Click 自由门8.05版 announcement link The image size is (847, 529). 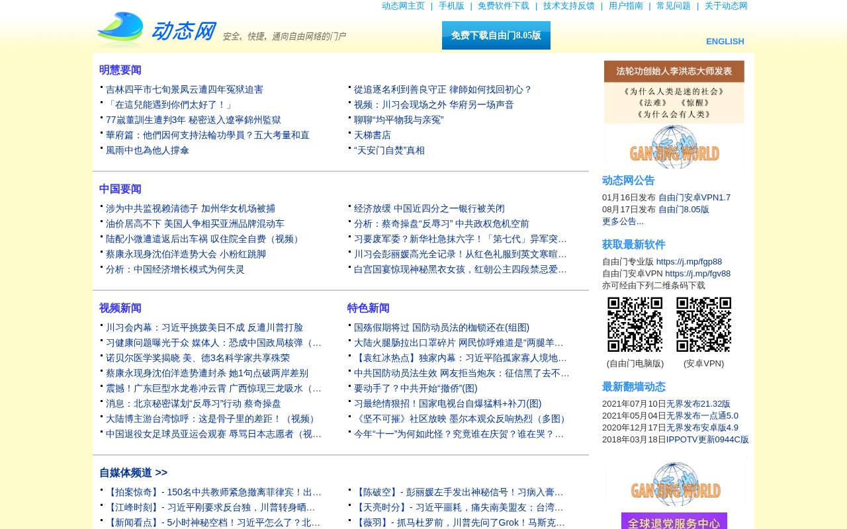pos(684,210)
